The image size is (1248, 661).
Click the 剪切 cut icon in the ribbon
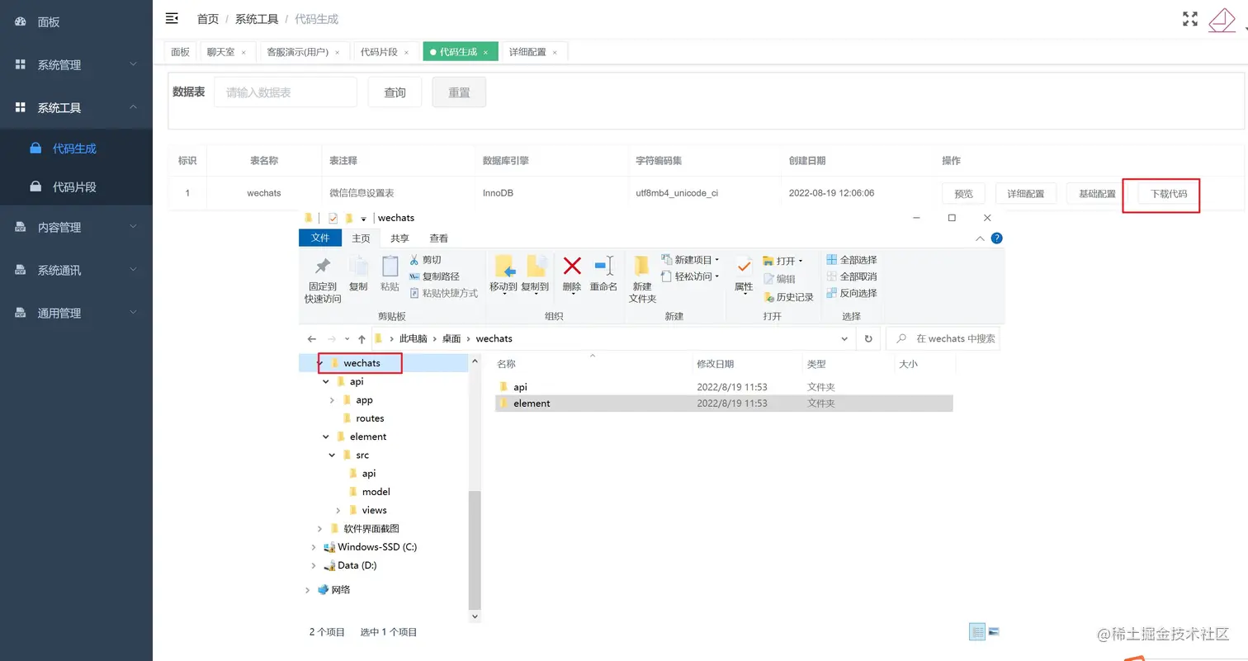point(417,258)
